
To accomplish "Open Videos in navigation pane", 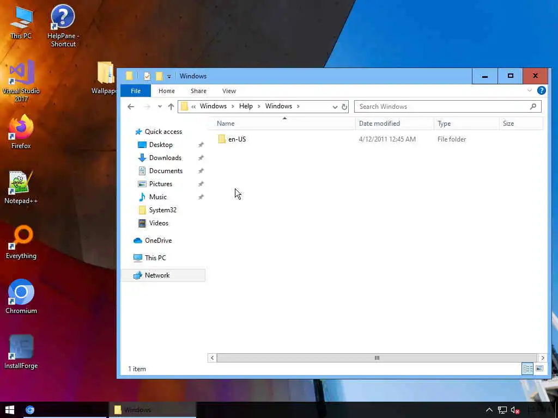I will click(153, 223).
